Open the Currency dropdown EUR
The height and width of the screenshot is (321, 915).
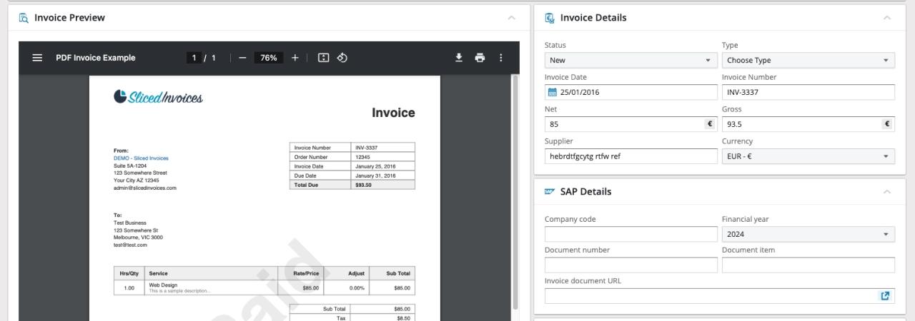(x=808, y=156)
